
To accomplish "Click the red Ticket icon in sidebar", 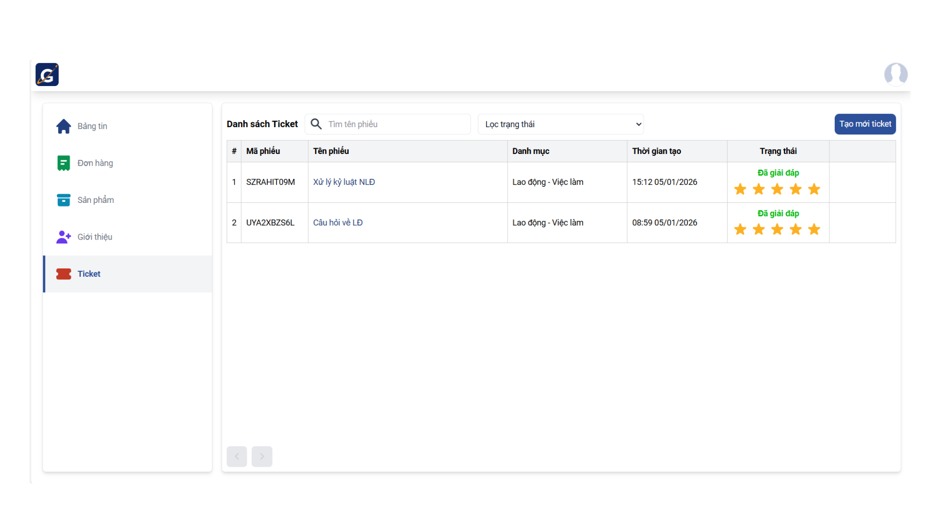I will point(64,274).
